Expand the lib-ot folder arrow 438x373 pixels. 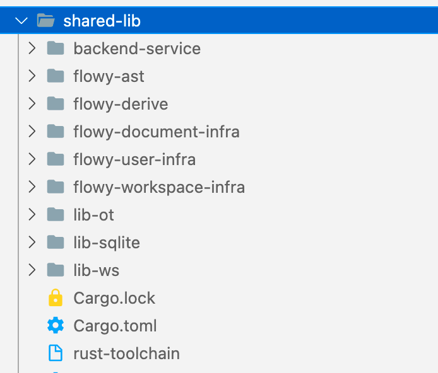(32, 215)
